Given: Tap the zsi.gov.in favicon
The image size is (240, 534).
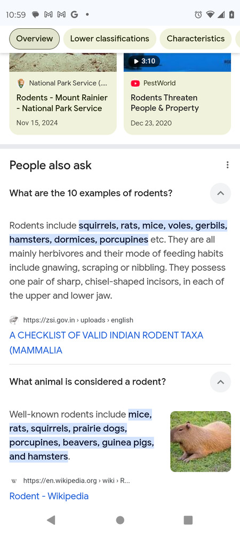Looking at the screenshot, I should (x=13, y=320).
